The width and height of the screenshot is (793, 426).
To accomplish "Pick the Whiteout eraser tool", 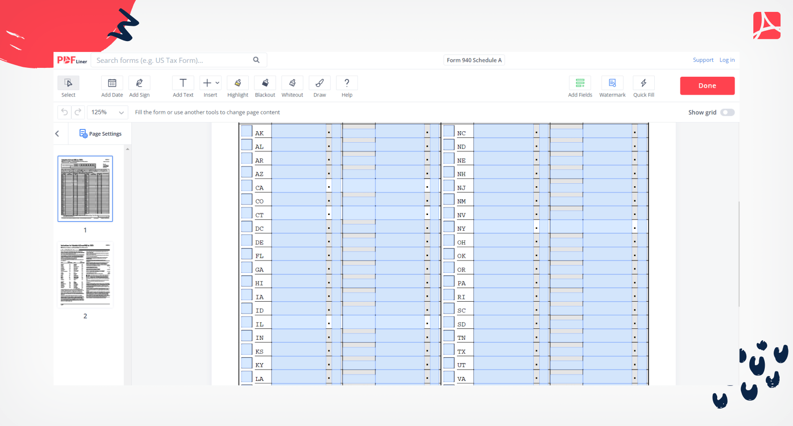I will tap(292, 83).
